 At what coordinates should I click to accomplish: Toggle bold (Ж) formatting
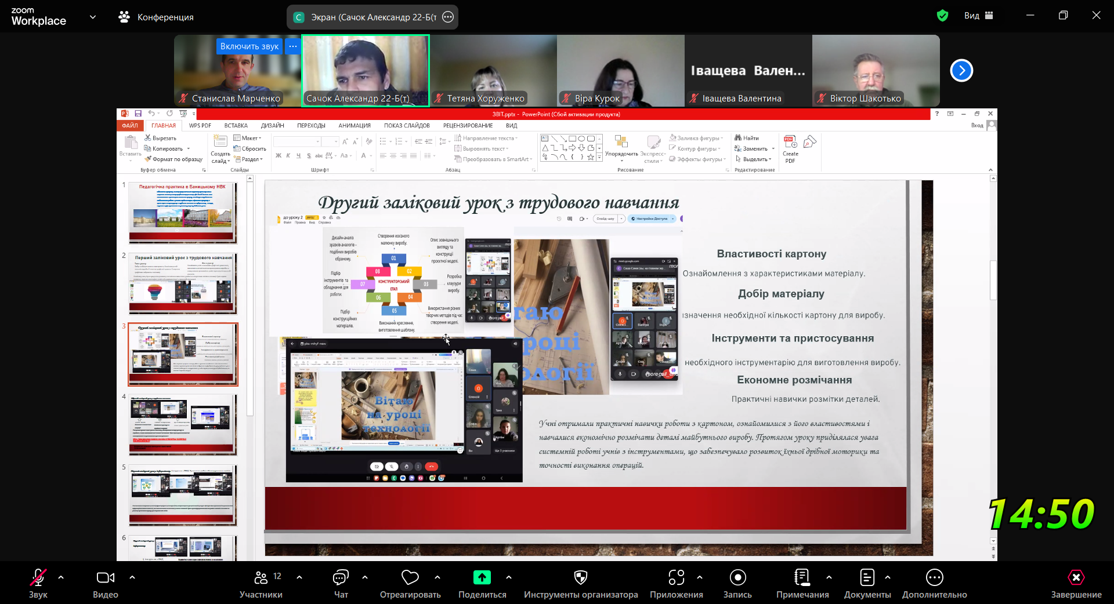point(278,155)
